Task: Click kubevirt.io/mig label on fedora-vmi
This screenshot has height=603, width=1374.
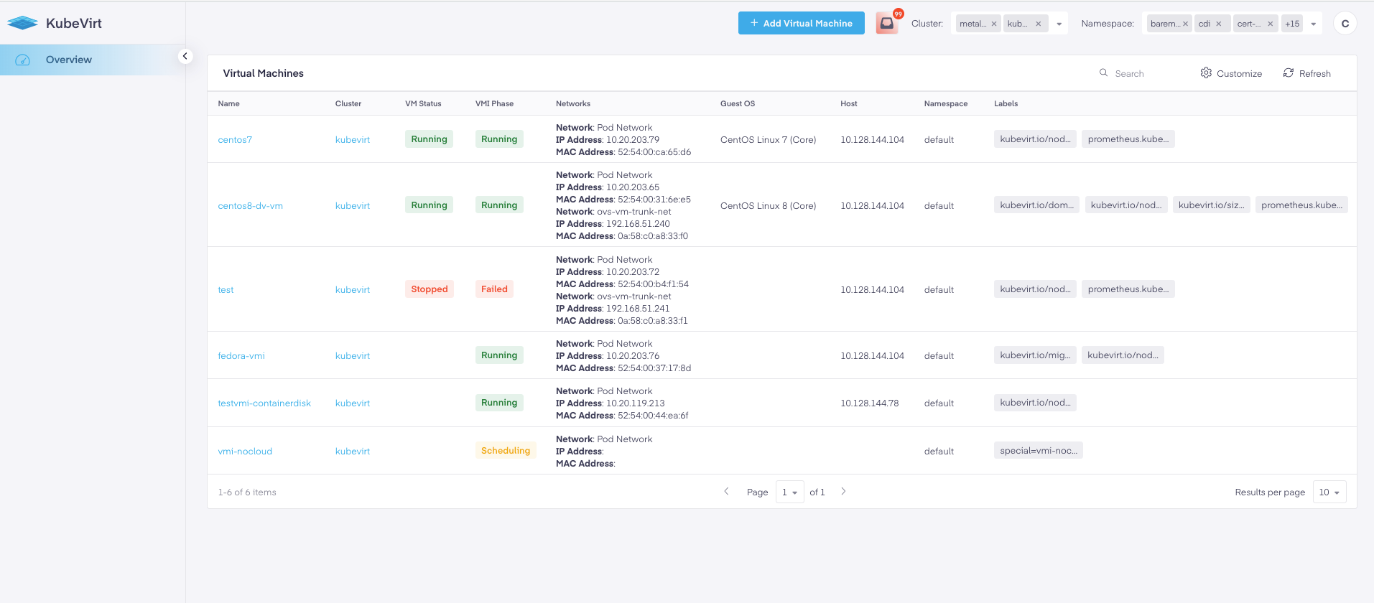Action: (x=1035, y=355)
